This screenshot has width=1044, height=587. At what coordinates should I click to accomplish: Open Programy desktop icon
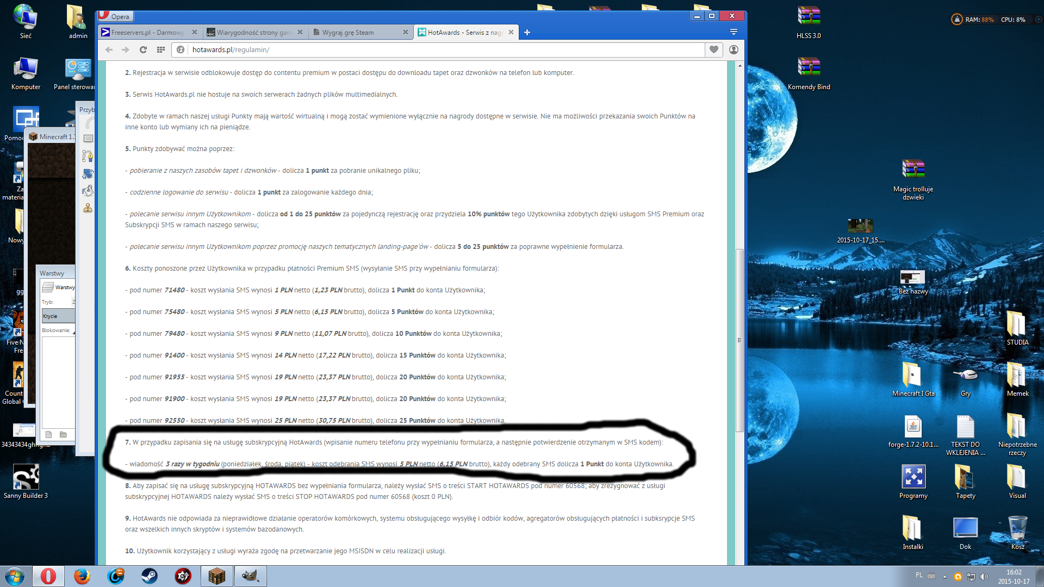coord(913,482)
